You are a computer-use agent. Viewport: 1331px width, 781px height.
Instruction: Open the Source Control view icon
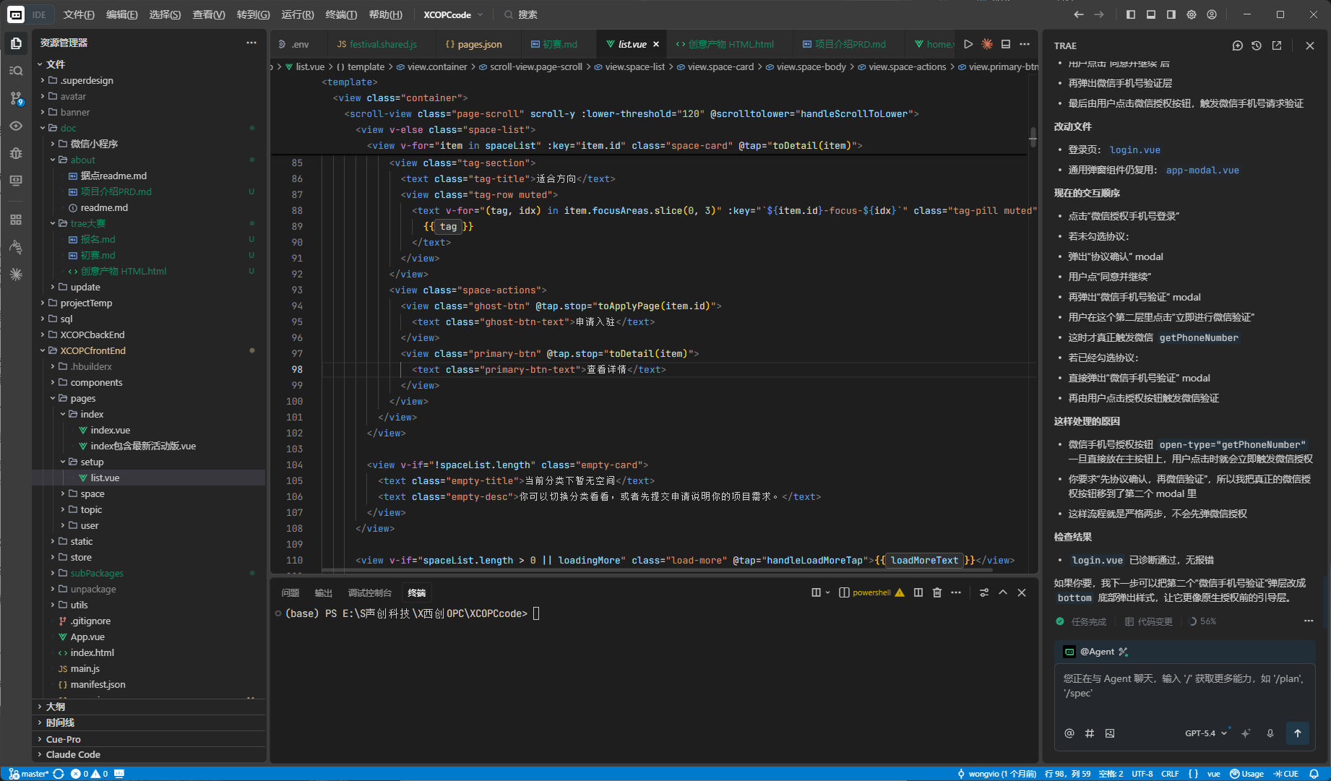click(x=16, y=98)
